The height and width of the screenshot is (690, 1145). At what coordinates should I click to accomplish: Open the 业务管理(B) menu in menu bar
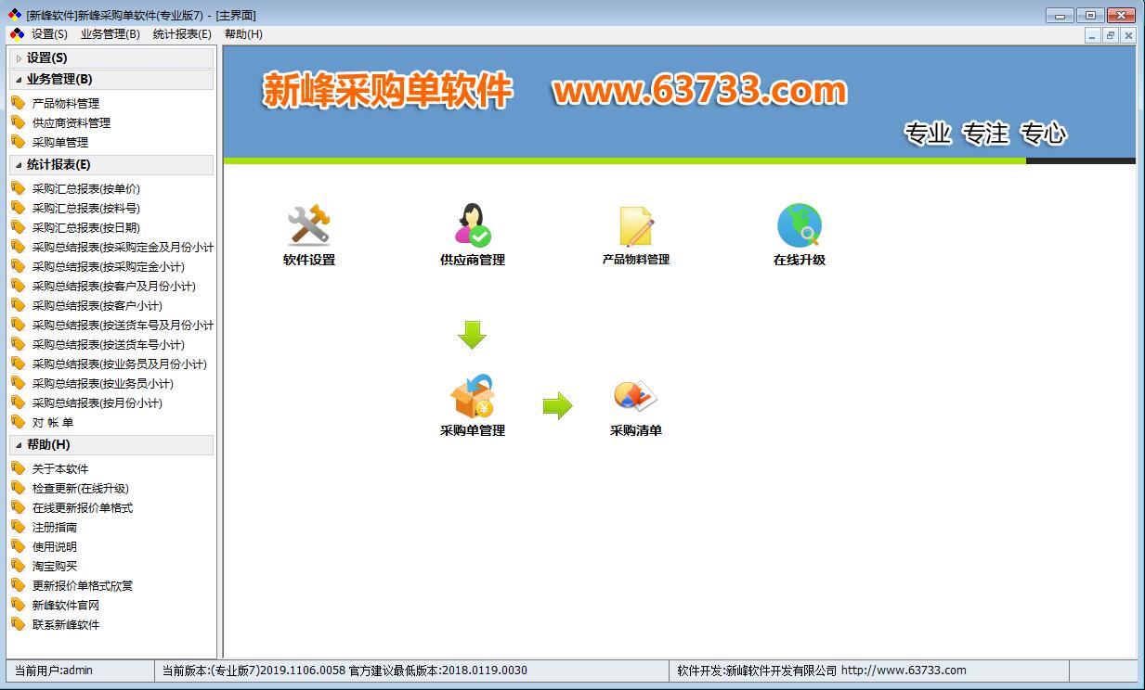[111, 34]
